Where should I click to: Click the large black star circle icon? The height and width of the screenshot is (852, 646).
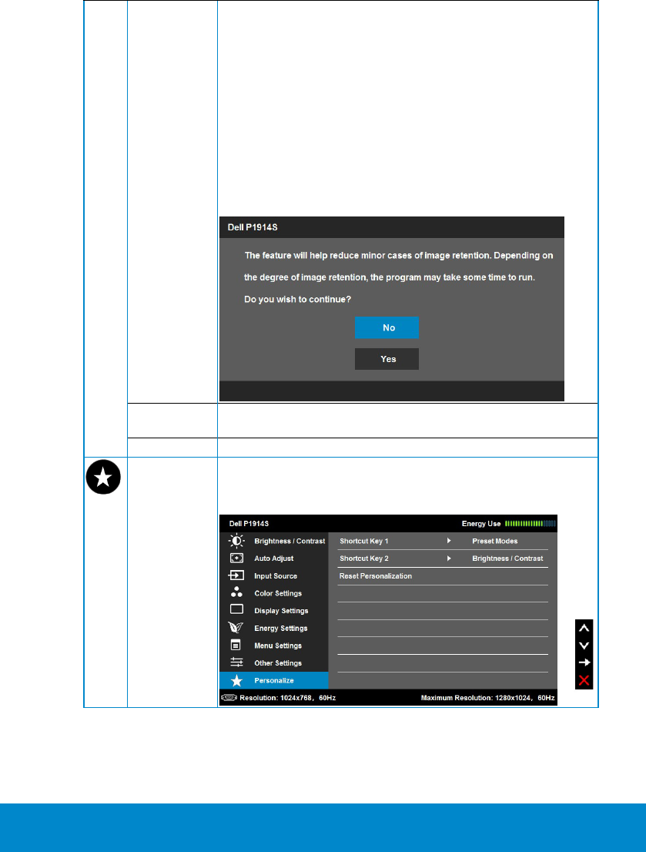(x=103, y=477)
